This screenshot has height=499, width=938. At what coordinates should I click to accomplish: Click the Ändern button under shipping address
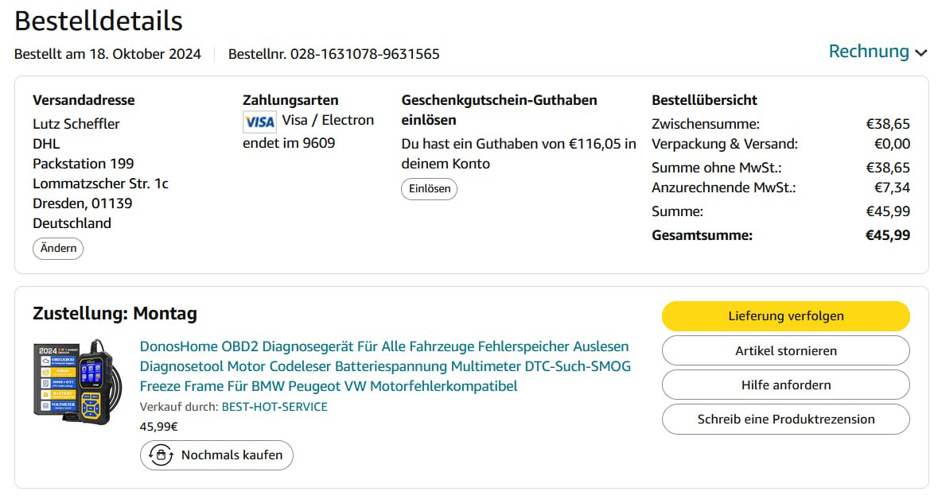tap(58, 248)
